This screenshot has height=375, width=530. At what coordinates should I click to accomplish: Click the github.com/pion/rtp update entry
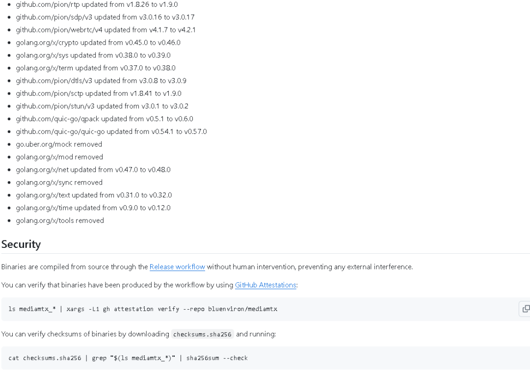97,4
